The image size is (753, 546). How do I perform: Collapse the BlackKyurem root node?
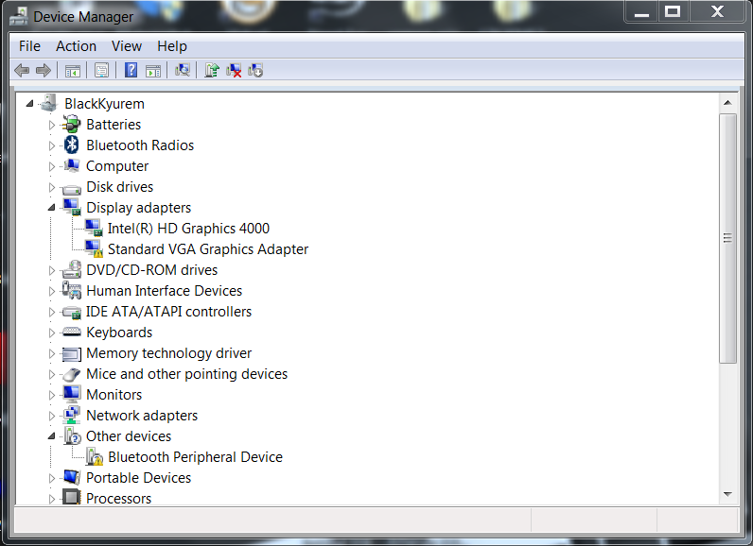29,104
